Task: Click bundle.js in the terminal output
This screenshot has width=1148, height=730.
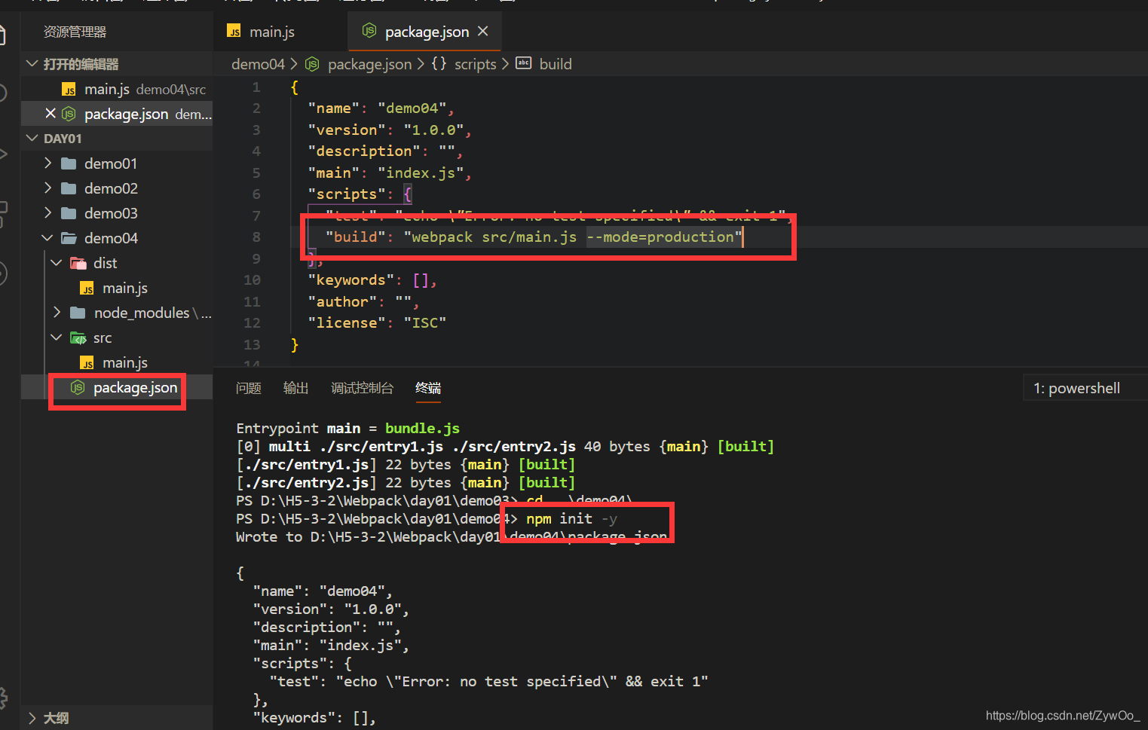Action: [x=422, y=428]
